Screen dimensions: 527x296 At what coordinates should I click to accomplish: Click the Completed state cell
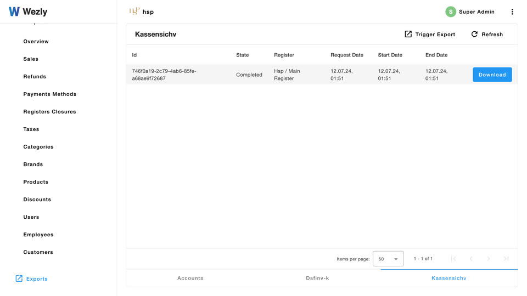pyautogui.click(x=249, y=75)
